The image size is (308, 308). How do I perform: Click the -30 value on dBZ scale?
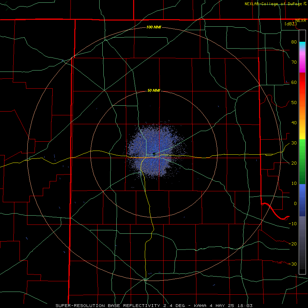point(293,264)
